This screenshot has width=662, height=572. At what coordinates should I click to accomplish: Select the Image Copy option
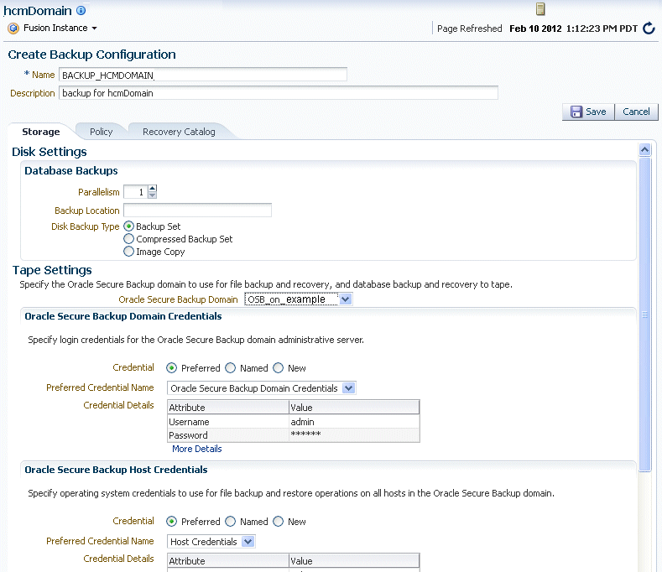pyautogui.click(x=128, y=252)
